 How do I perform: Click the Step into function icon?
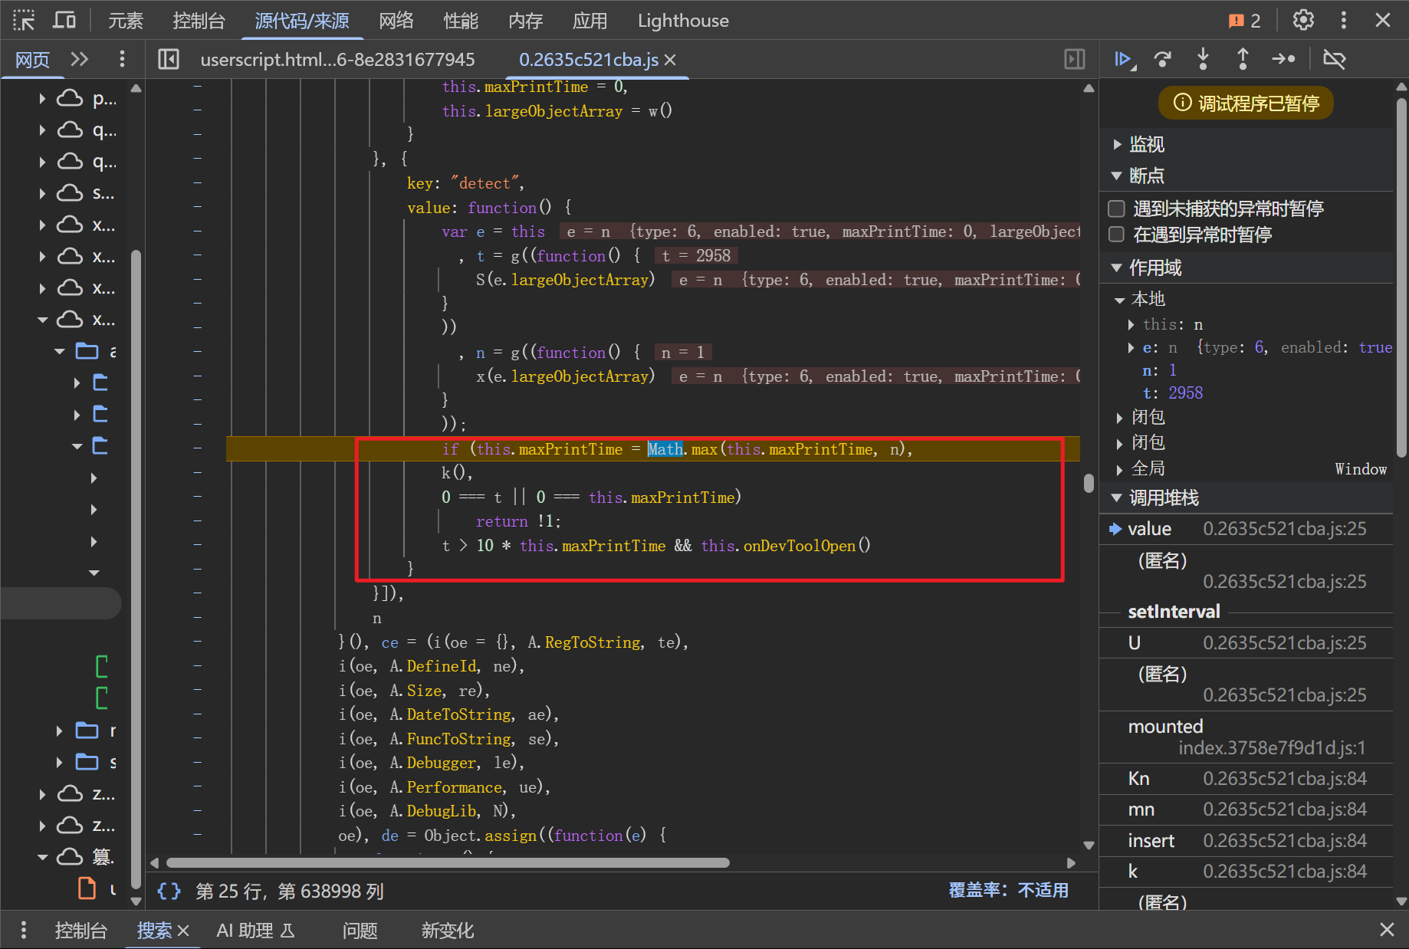coord(1203,59)
